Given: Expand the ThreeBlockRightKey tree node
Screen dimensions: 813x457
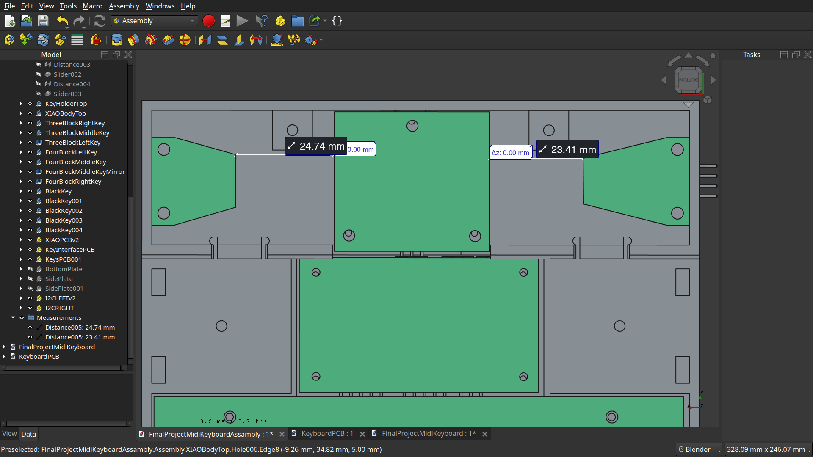Looking at the screenshot, I should tap(21, 123).
